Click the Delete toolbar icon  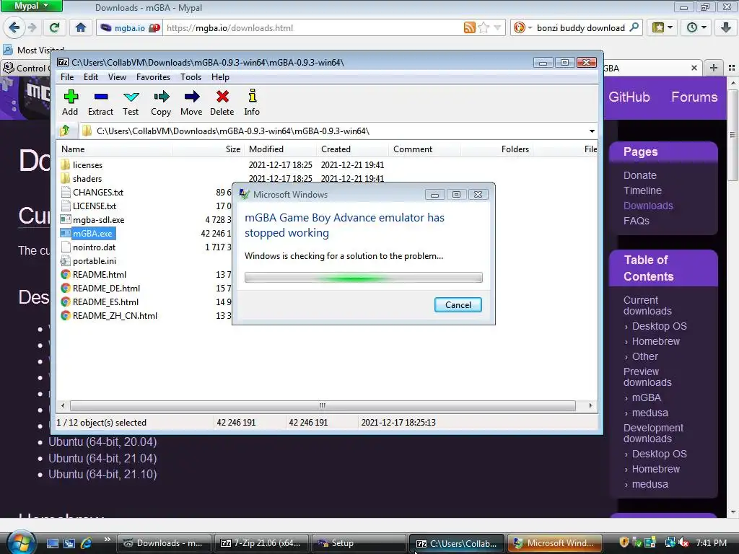222,97
